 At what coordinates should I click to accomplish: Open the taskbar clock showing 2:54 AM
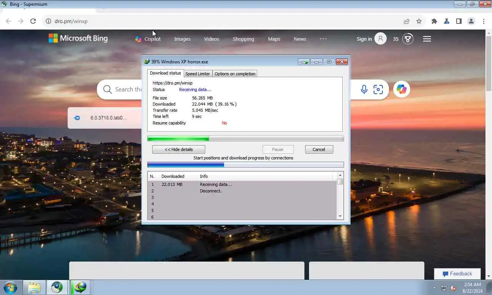[x=472, y=288]
